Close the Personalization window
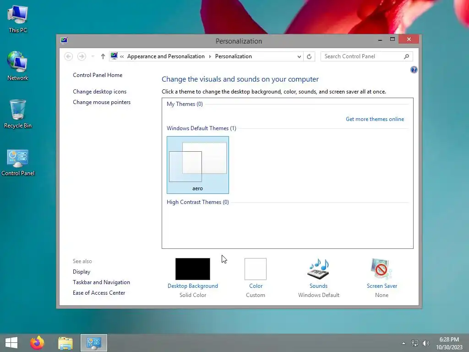 pyautogui.click(x=409, y=39)
